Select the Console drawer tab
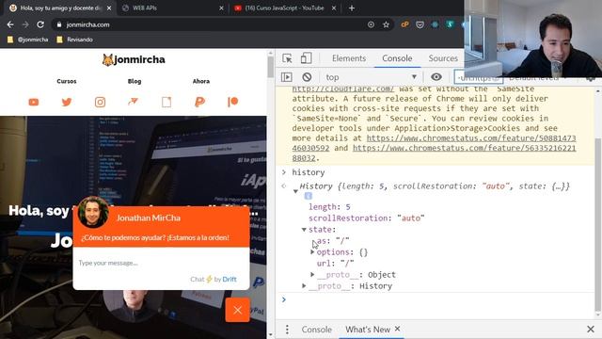 [x=316, y=330]
